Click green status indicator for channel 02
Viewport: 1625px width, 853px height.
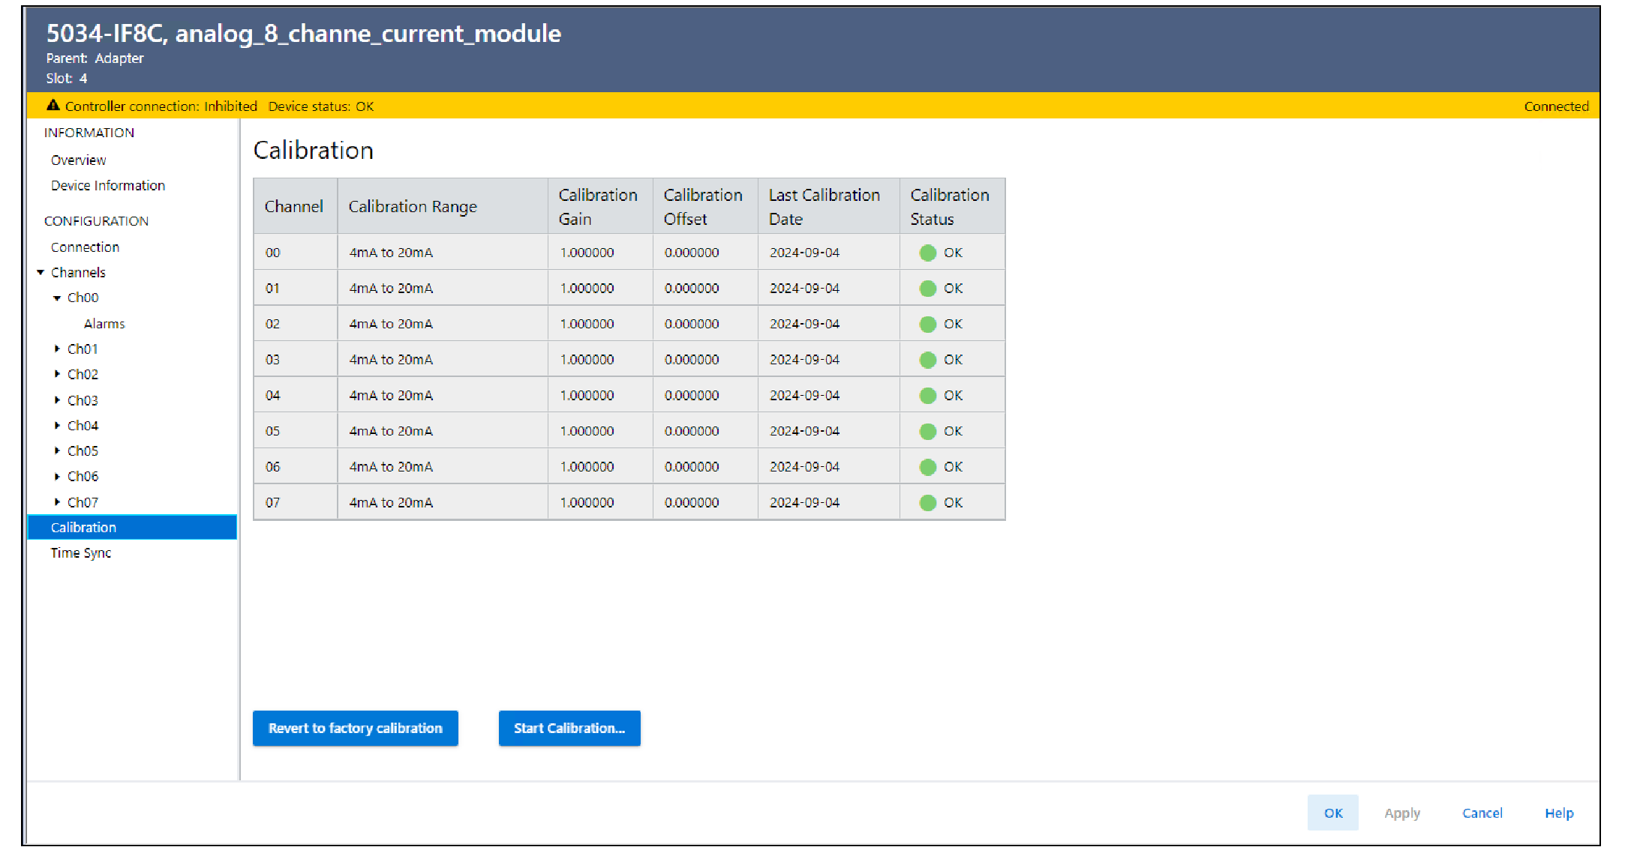click(928, 324)
